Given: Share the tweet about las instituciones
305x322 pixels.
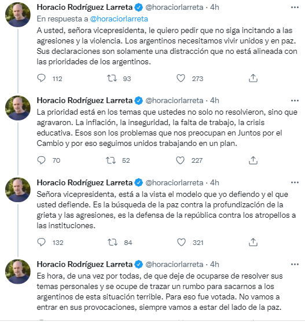Looking at the screenshot, I should (x=253, y=242).
